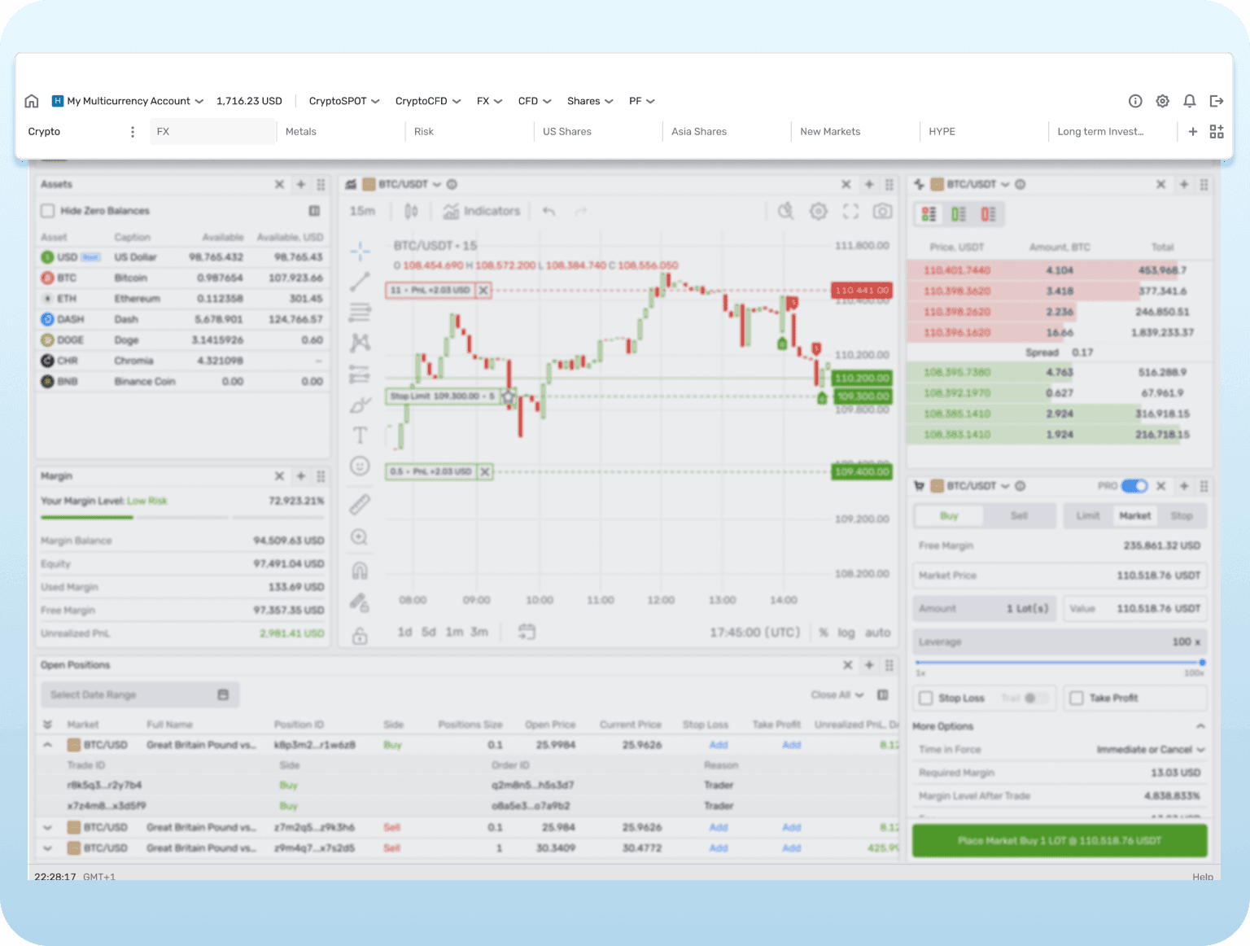Click the logout icon

1217,101
